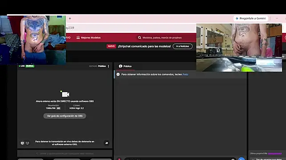
Task: Toggle the eye icon below the broadcast panel
Action: (22, 143)
